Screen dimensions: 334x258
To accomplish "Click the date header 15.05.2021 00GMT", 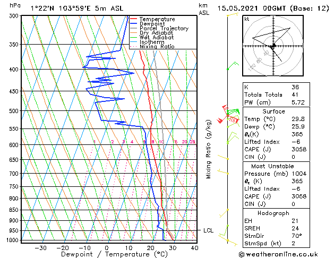I will pos(252,8).
